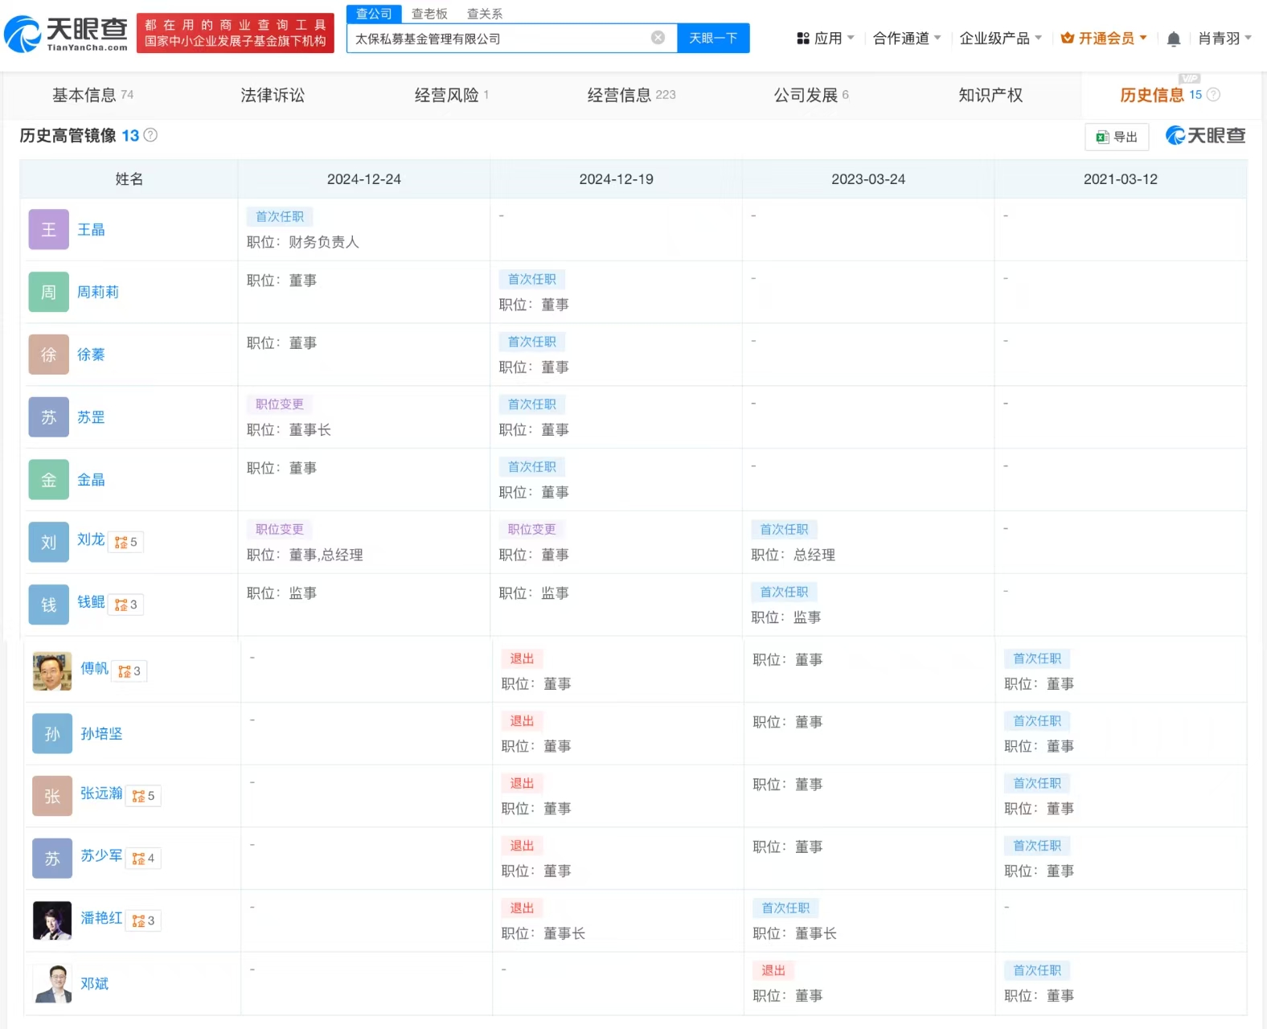The image size is (1267, 1029).
Task: Open 张远瀚's profile link
Action: pos(101,793)
